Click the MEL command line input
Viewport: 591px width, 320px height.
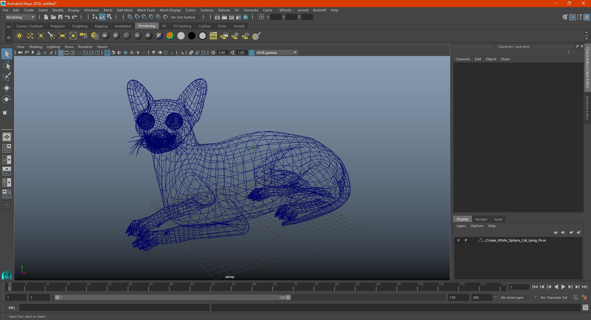(x=115, y=307)
